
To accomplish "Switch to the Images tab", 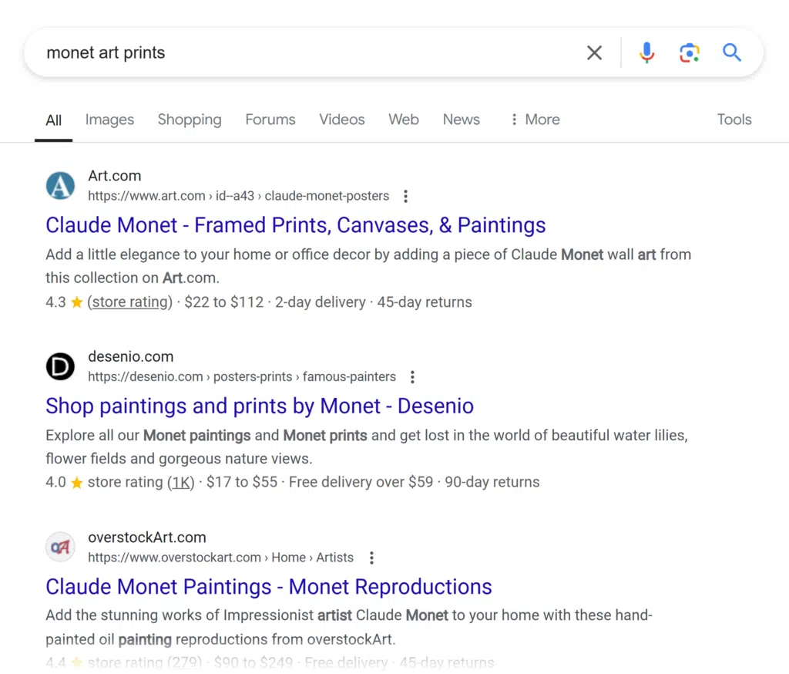I will point(109,120).
